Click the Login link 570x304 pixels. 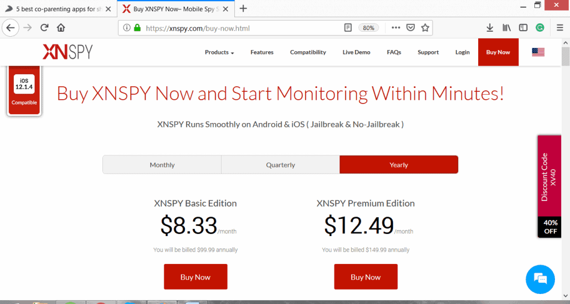tap(463, 52)
